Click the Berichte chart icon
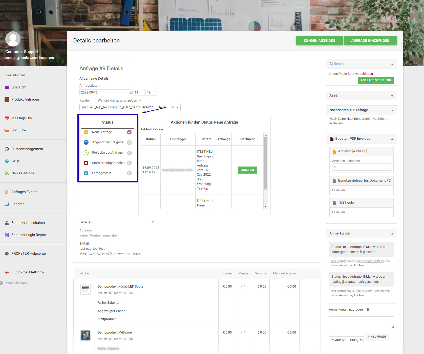This screenshot has width=424, height=354. pyautogui.click(x=7, y=204)
